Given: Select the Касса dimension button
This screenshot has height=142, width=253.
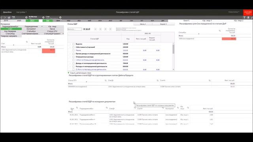Looking at the screenshot, I should [x=52, y=29].
